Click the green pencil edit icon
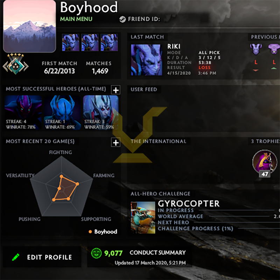This screenshot has height=280, width=280. tap(16, 257)
